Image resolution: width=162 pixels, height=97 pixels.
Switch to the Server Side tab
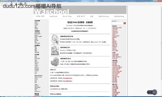pos(67,16)
